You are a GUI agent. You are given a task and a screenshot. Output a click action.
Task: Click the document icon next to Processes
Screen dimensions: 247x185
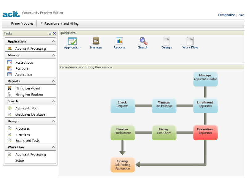[x=10, y=128]
